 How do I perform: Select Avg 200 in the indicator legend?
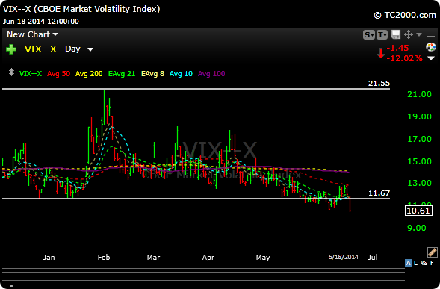(x=89, y=74)
